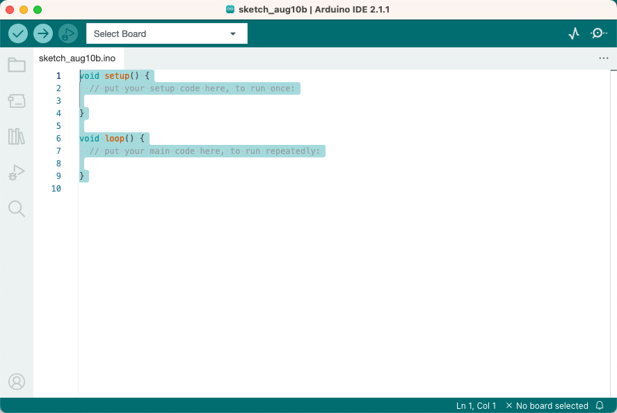Click line number 1 in the gutter

58,76
